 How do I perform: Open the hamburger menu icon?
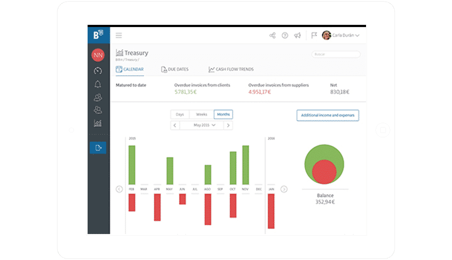(119, 36)
